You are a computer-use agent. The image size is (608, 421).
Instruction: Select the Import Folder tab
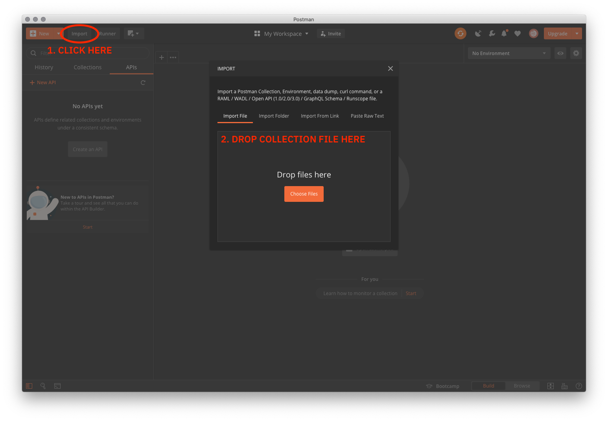click(274, 116)
